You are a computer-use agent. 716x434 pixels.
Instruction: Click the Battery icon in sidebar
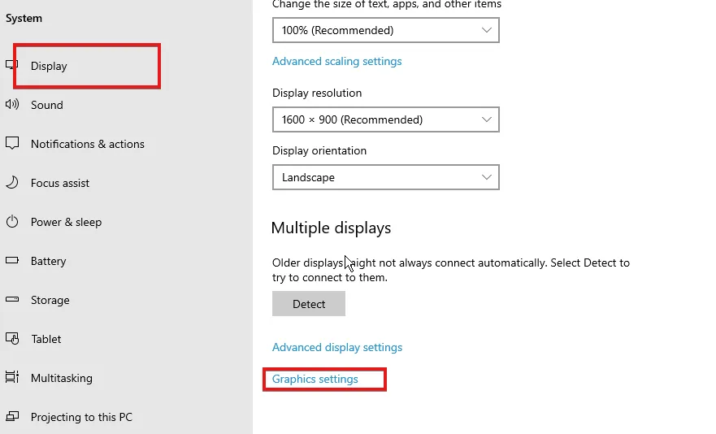click(x=12, y=261)
